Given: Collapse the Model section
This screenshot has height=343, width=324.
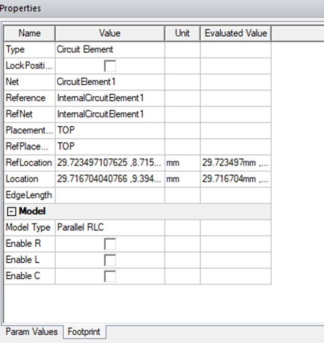Looking at the screenshot, I should pyautogui.click(x=11, y=211).
